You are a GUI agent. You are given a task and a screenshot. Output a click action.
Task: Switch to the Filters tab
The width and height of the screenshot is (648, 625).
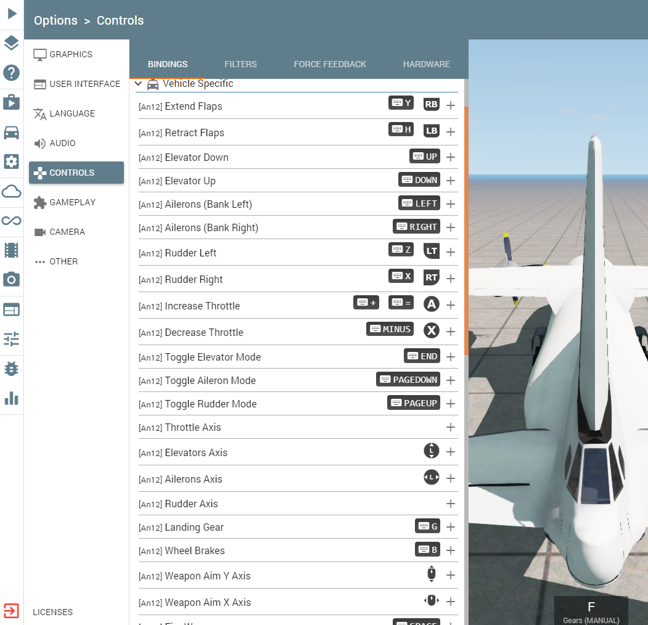[240, 64]
